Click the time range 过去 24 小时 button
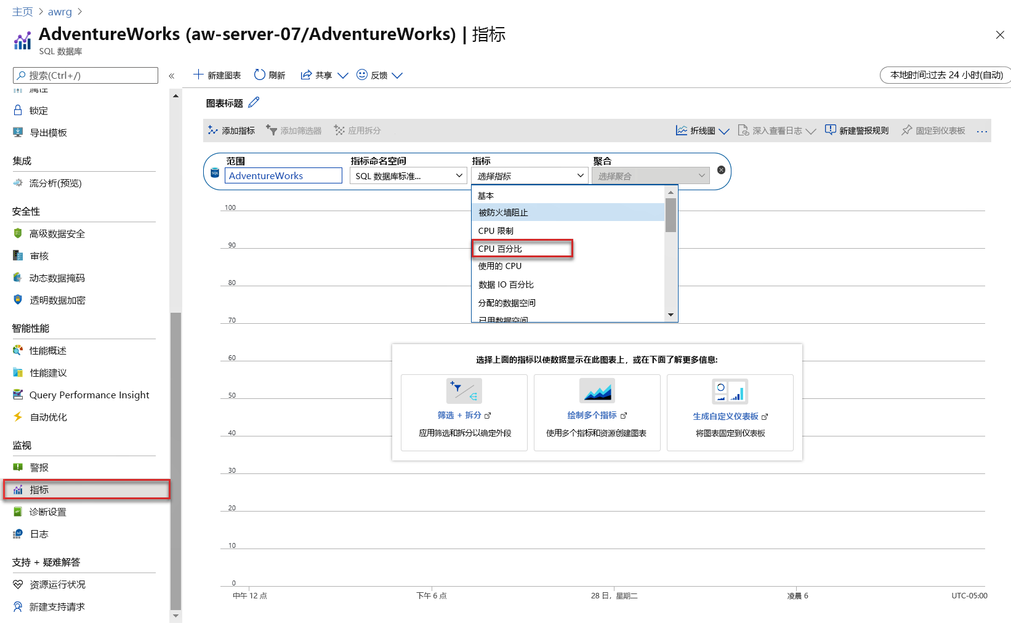1011x623 pixels. coord(946,75)
